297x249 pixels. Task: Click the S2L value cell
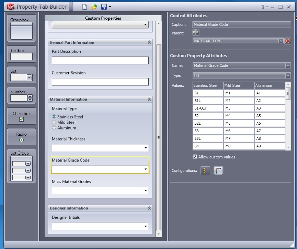tap(208, 123)
